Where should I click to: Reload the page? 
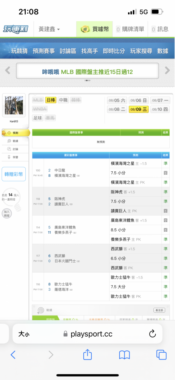coord(152,334)
